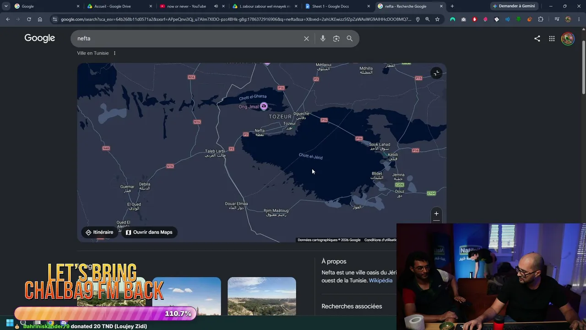Close the Accueil - Google Drive tab
The image size is (586, 330).
(151, 6)
